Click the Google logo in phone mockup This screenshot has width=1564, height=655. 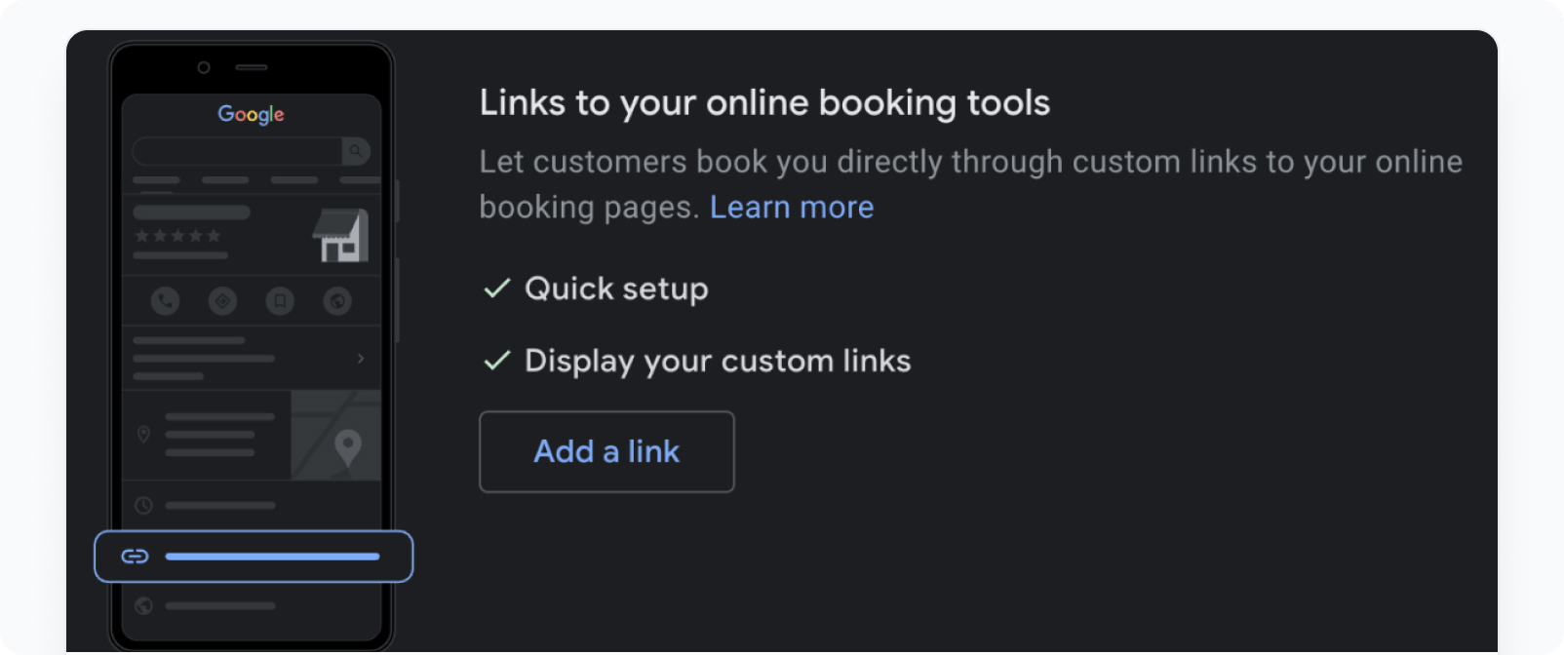[x=251, y=114]
